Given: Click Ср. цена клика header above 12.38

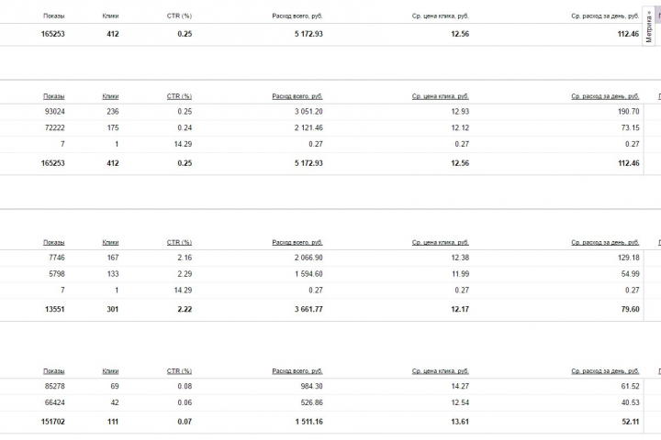Looking at the screenshot, I should (440, 243).
